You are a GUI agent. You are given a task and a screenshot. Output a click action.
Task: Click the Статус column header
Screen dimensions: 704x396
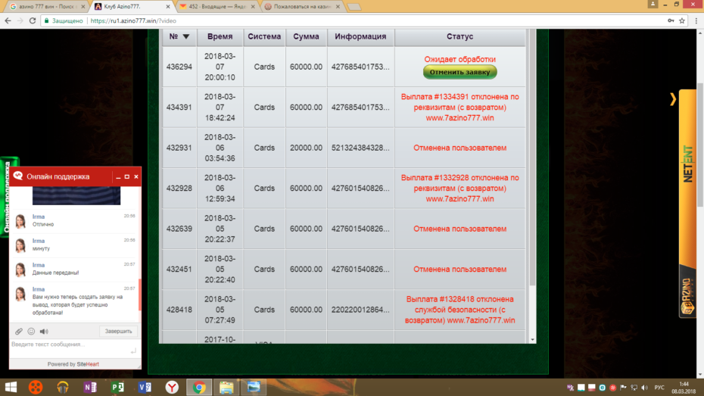[x=459, y=37]
